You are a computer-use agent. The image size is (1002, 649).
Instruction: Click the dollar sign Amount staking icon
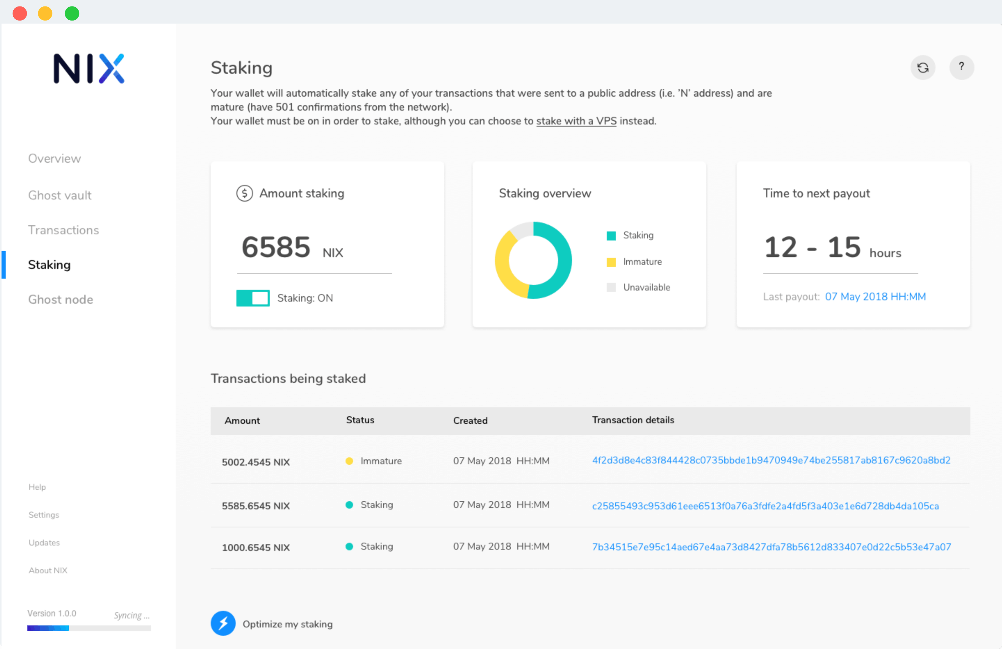click(x=244, y=193)
